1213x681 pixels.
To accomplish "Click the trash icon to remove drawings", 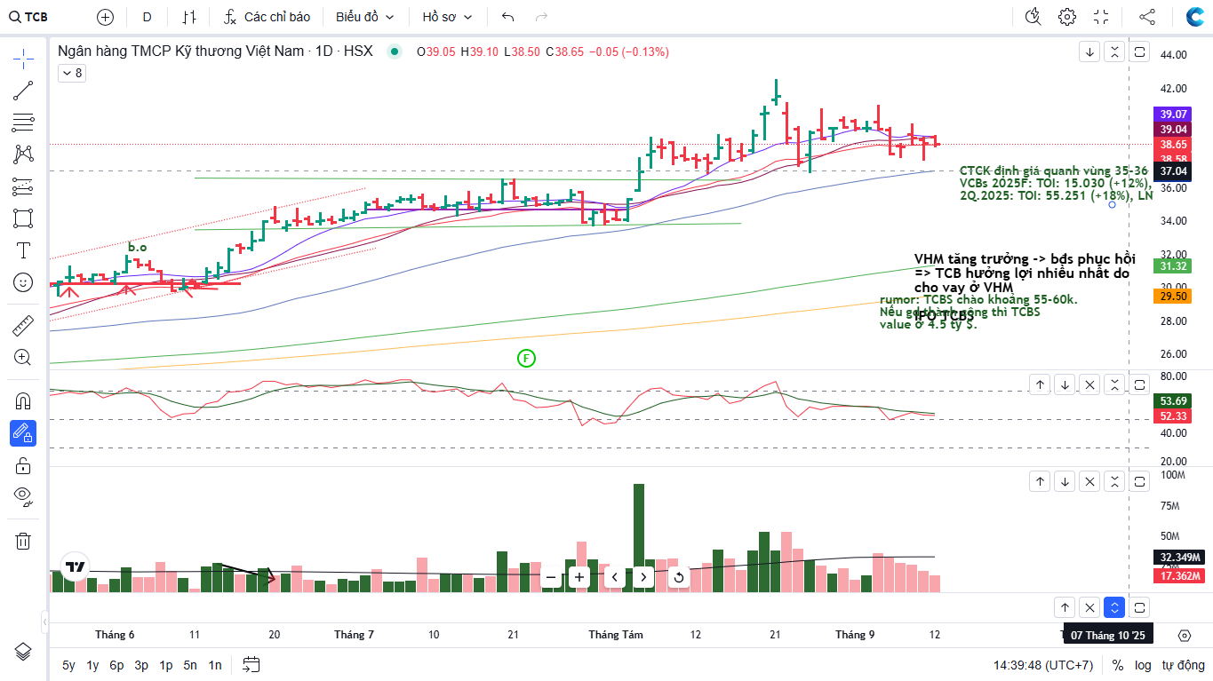I will [x=23, y=541].
